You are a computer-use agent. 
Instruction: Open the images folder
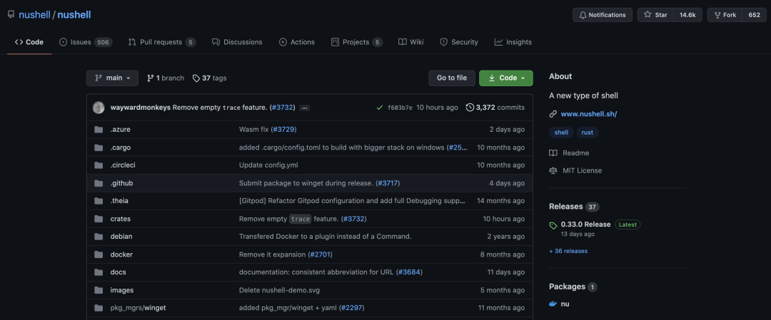122,290
